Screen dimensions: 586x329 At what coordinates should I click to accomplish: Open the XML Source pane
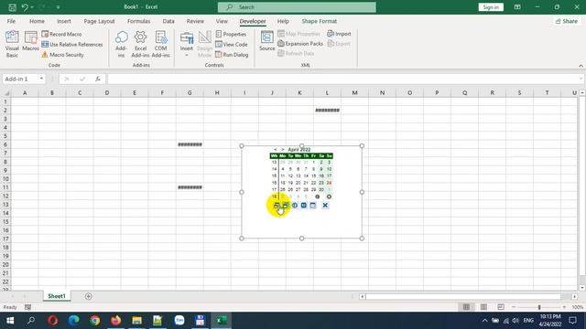266,41
